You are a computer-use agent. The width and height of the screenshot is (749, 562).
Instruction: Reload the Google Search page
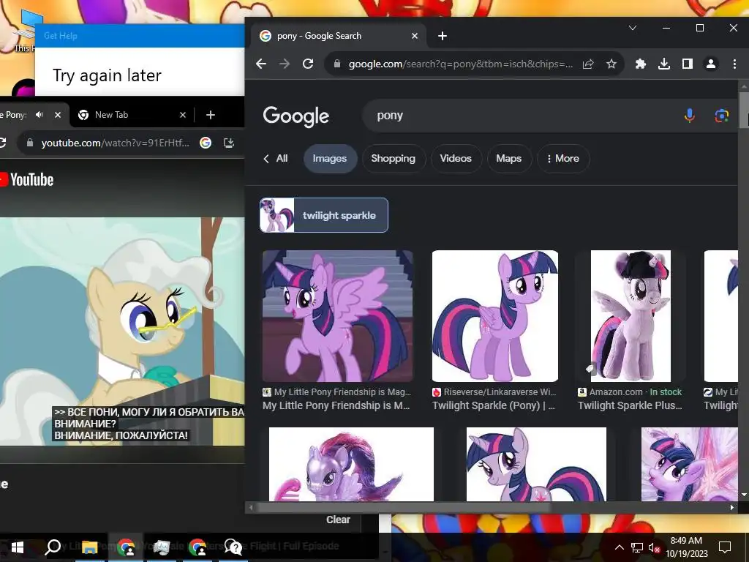click(x=308, y=64)
